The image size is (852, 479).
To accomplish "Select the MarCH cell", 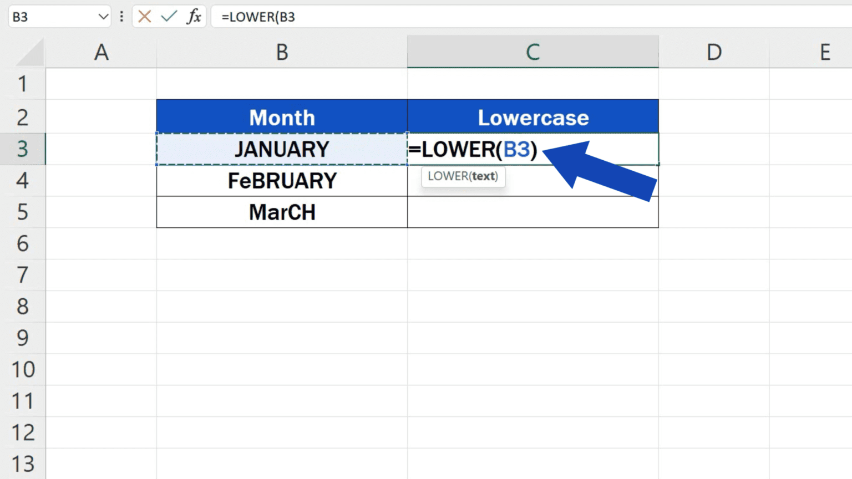I will point(282,212).
